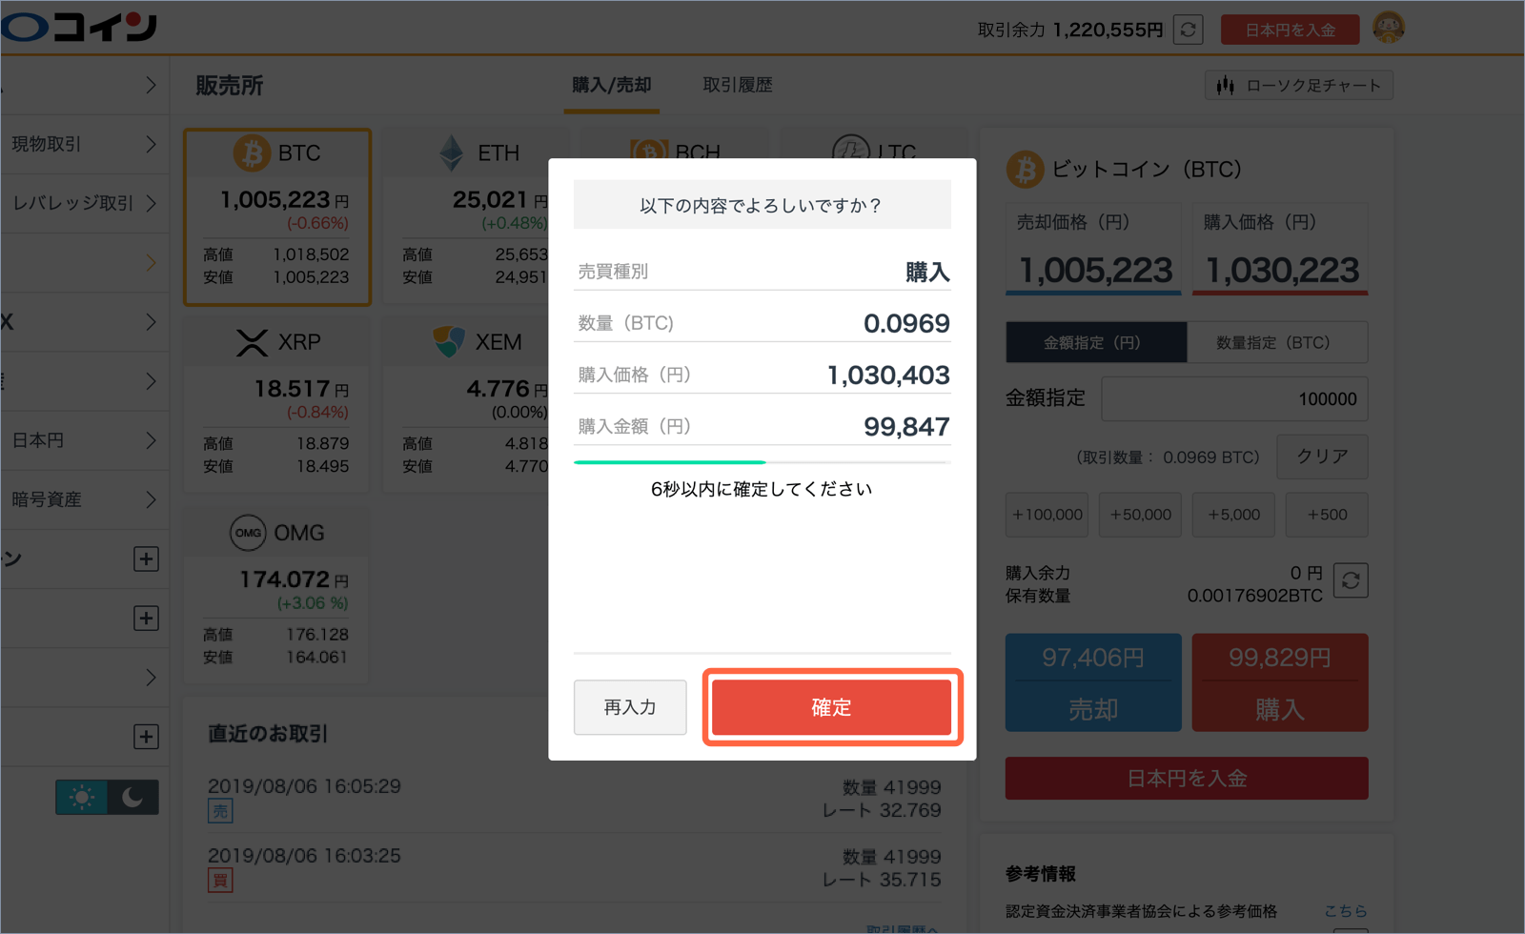
Task: Add +50,000 yen to amount
Action: point(1140,515)
